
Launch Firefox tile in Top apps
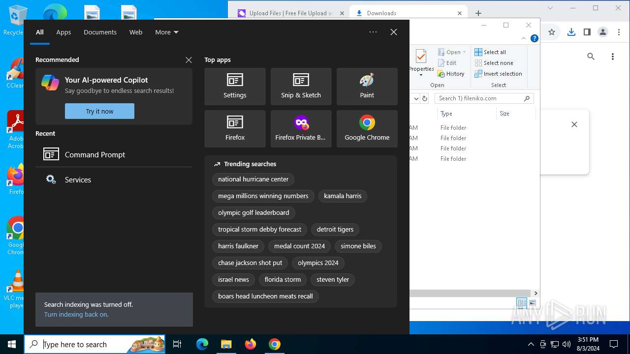coord(235,129)
